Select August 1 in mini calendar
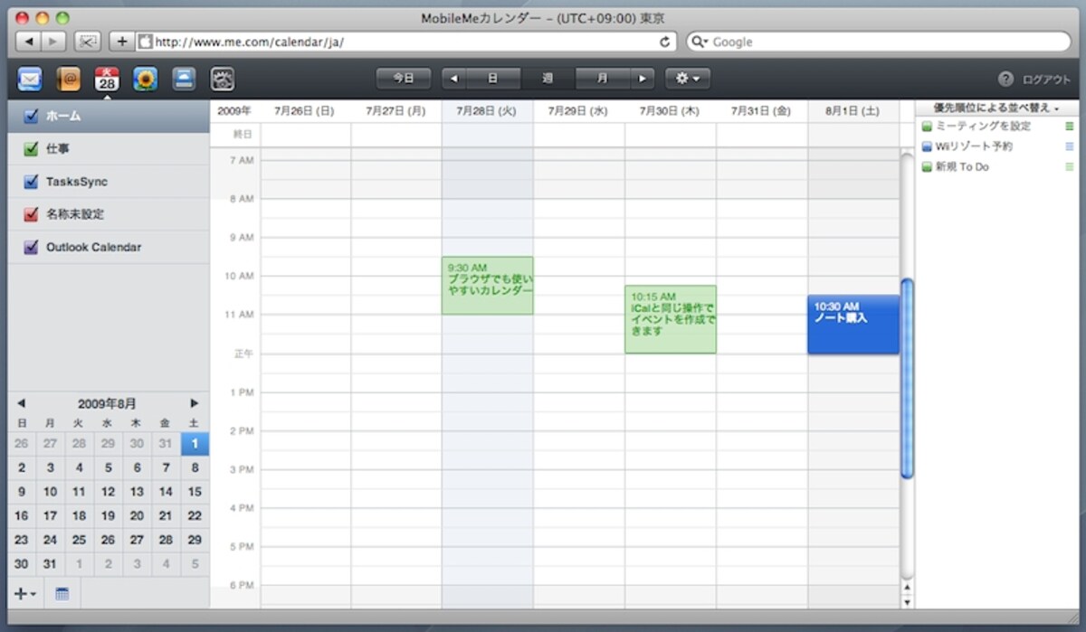Viewport: 1086px width, 632px height. [195, 443]
